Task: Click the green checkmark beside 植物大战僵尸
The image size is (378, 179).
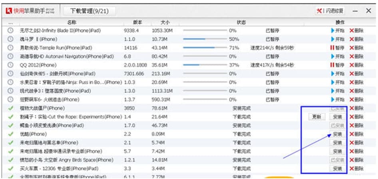Action: (x=10, y=108)
